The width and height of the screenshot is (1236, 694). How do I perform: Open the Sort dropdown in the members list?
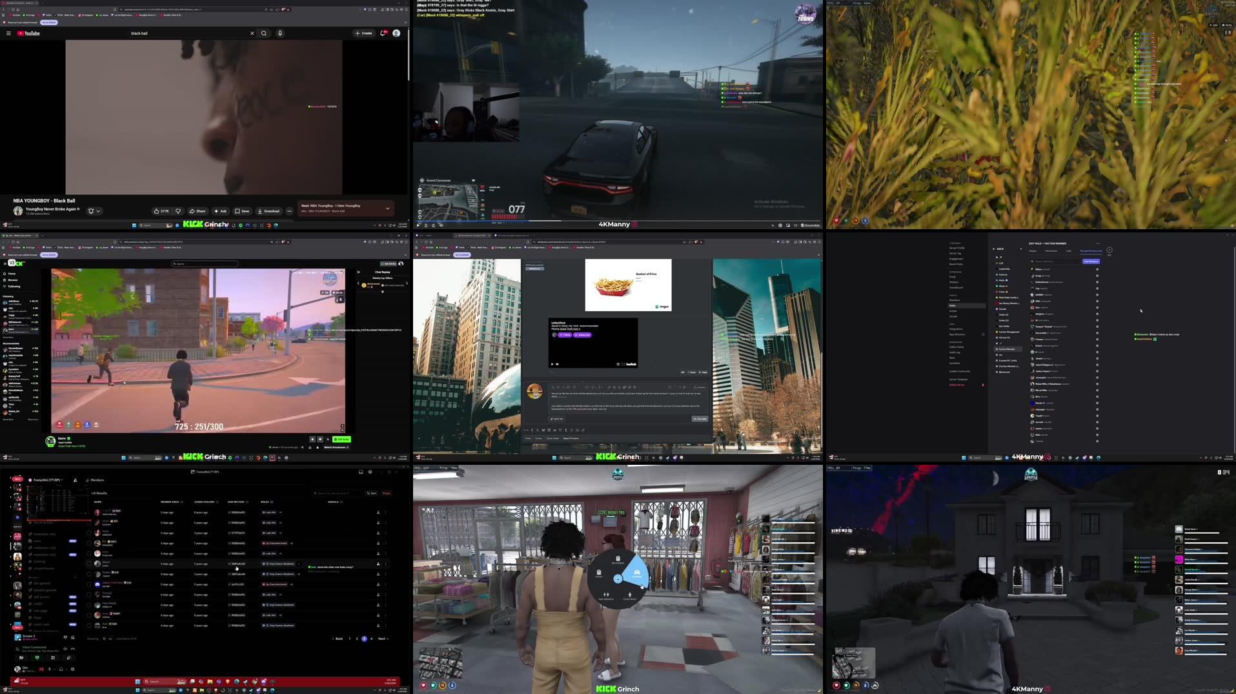pyautogui.click(x=372, y=493)
